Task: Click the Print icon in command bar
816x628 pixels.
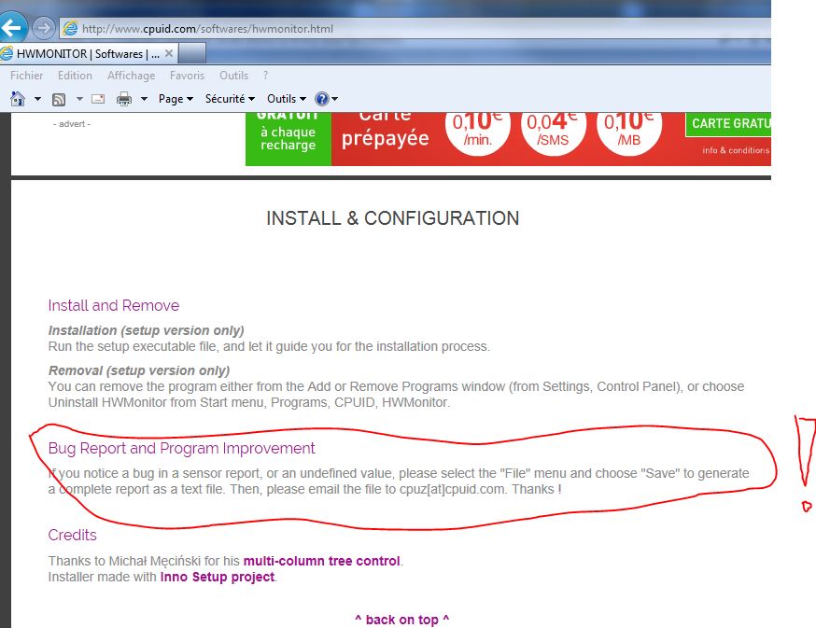Action: click(x=124, y=99)
